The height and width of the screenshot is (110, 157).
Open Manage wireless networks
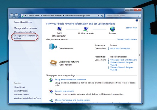[25, 28]
